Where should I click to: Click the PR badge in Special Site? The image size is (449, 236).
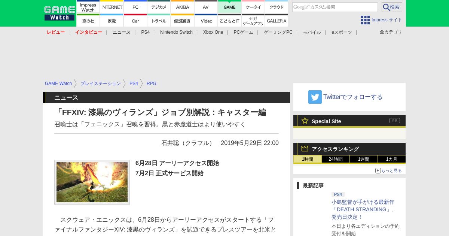[x=395, y=121]
